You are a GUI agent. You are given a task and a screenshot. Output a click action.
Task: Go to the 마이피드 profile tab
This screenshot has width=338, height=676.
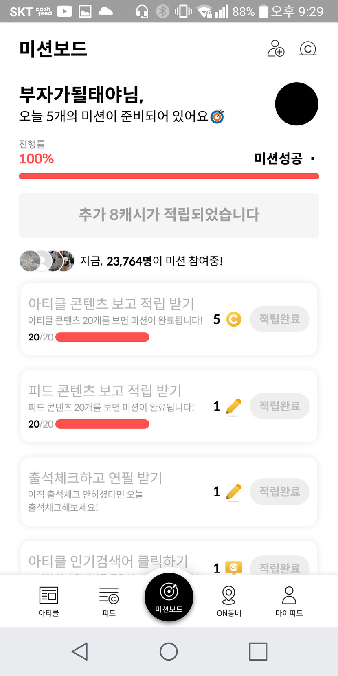click(x=289, y=601)
